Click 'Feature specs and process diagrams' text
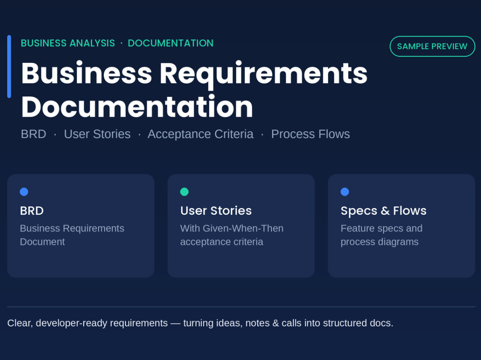This screenshot has width=481, height=360. tap(381, 235)
